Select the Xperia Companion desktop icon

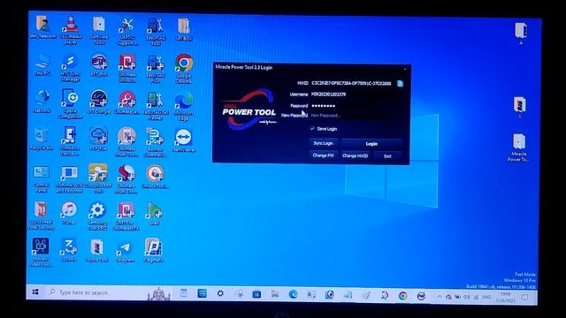tap(71, 104)
